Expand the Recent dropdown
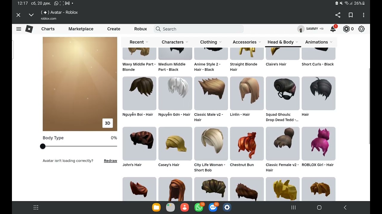The width and height of the screenshot is (382, 214). pyautogui.click(x=139, y=42)
